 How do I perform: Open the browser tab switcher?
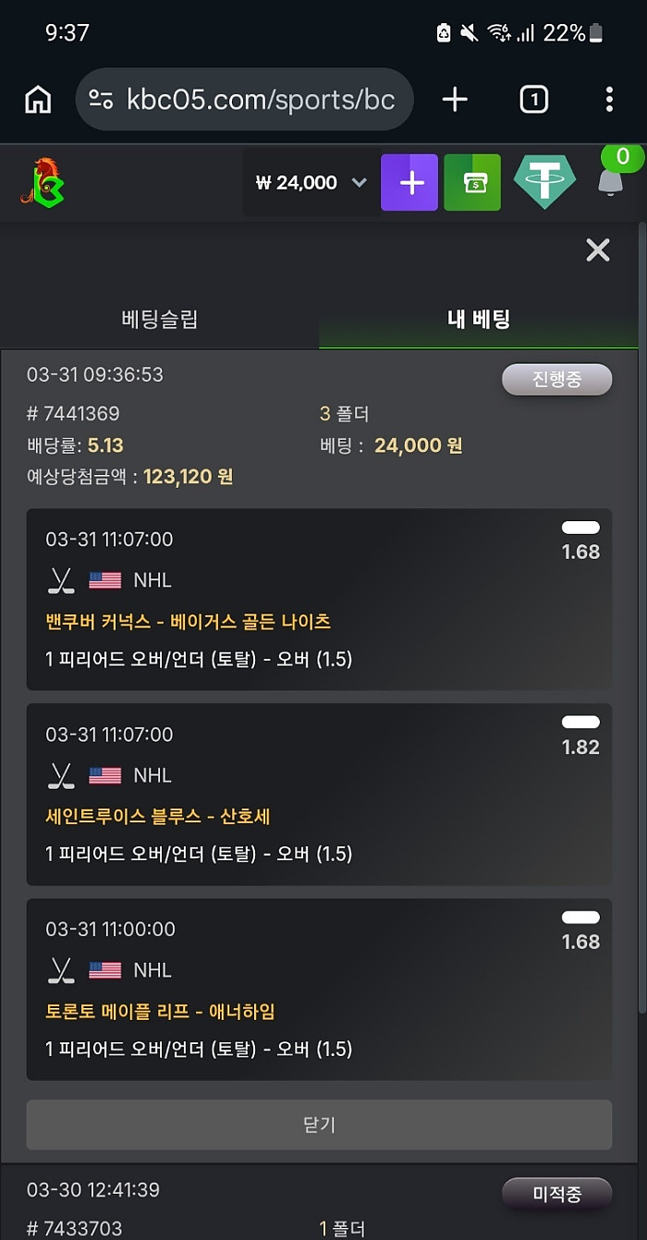[x=533, y=100]
